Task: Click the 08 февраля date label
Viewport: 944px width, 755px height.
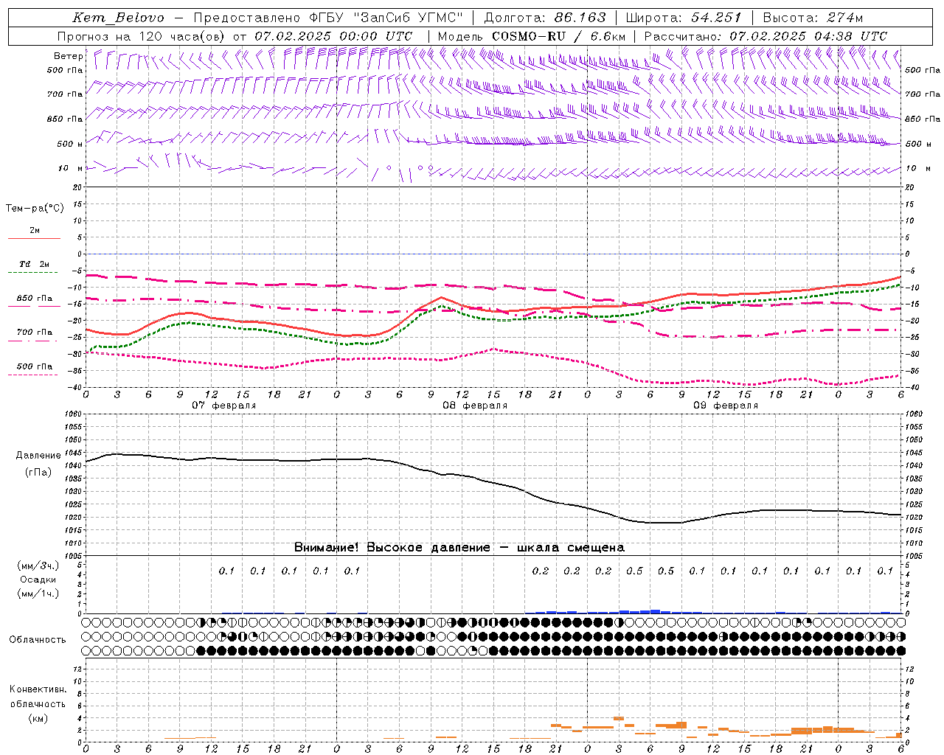Action: 475,406
